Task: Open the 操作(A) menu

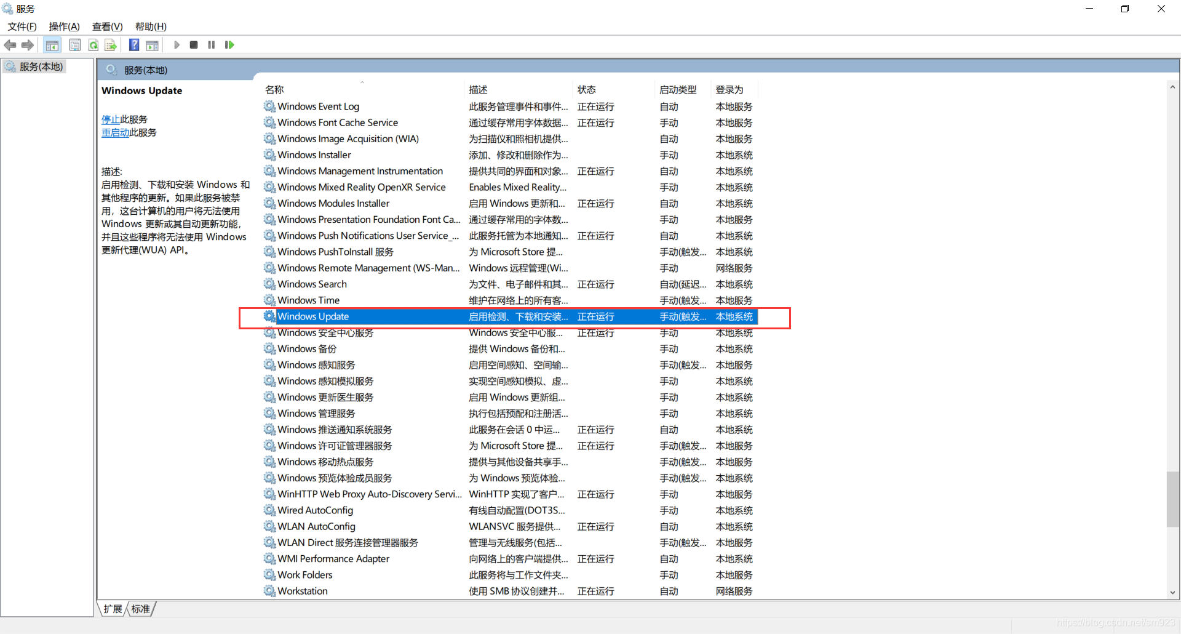Action: pyautogui.click(x=65, y=26)
